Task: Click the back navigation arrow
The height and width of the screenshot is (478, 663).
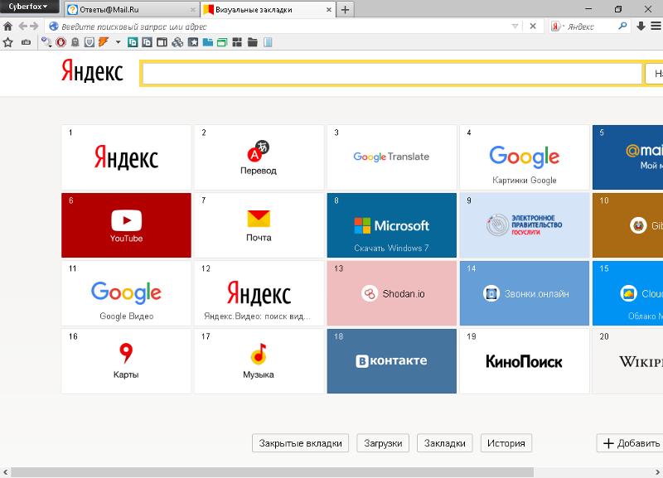Action: (23, 27)
